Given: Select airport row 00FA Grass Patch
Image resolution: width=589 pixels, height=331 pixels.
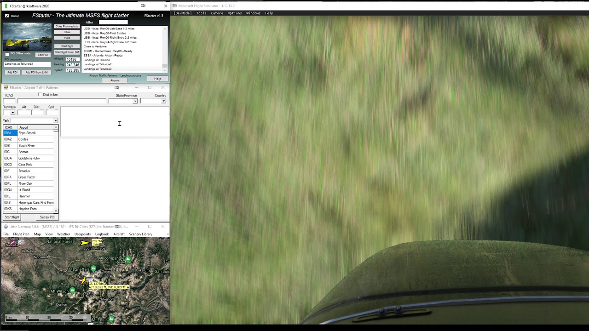Looking at the screenshot, I should pyautogui.click(x=29, y=177).
